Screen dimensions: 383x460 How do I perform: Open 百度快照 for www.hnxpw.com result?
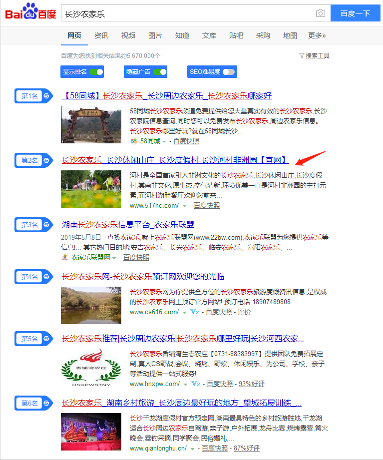219,384
